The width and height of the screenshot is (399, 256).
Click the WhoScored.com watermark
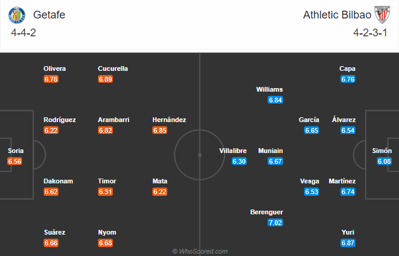click(200, 251)
